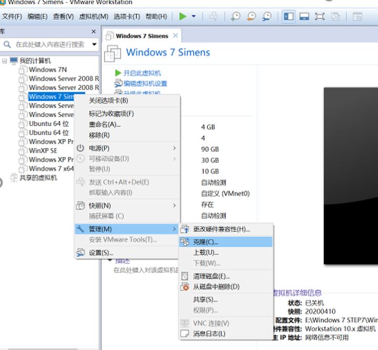Click the delete-from-disk icon in the submenu

[x=185, y=286]
